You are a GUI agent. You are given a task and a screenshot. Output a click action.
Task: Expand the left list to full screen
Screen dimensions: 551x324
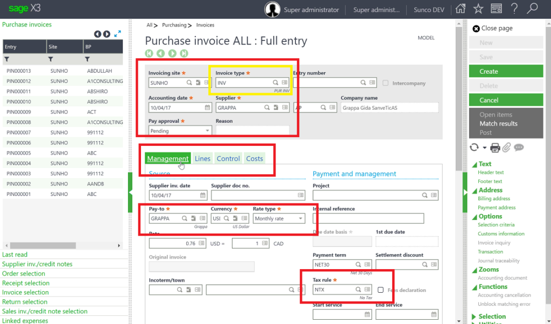pos(118,34)
